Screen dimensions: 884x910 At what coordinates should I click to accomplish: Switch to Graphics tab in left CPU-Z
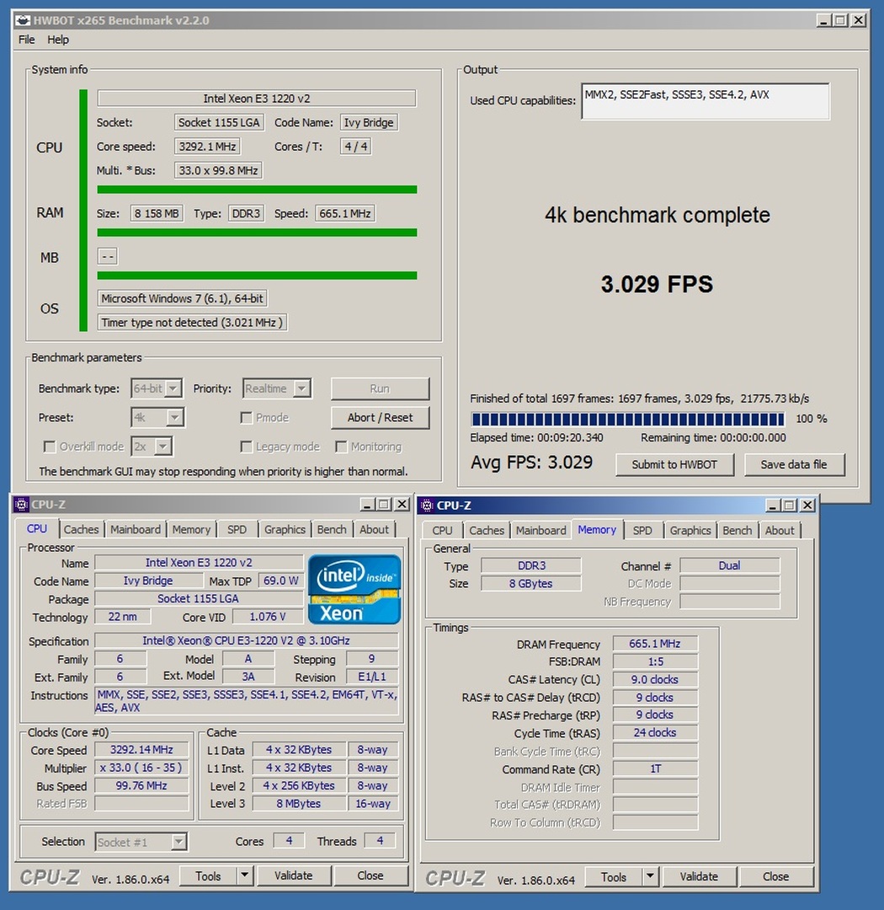tap(285, 529)
